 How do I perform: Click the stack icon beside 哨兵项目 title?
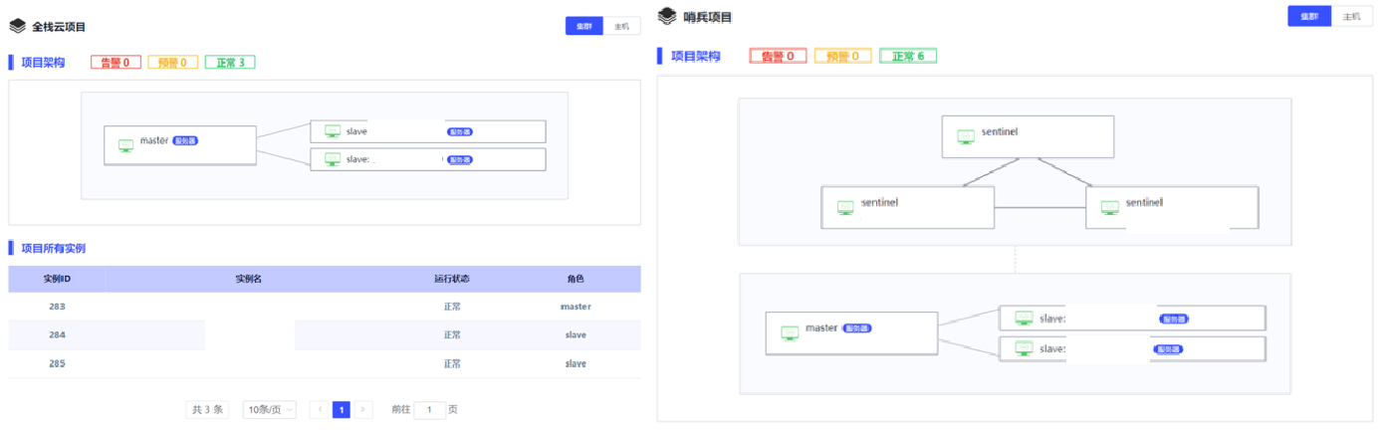pos(667,17)
